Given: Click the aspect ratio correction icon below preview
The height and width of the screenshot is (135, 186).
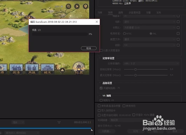Looking at the screenshot, I should 59,122.
